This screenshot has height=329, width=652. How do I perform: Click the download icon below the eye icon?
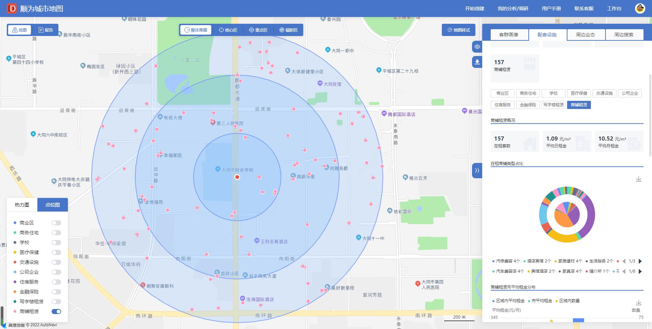(477, 62)
